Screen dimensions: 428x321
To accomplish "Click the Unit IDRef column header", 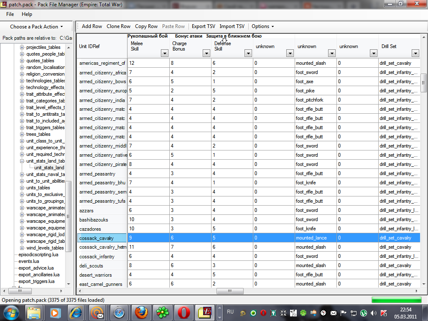I will tap(102, 46).
